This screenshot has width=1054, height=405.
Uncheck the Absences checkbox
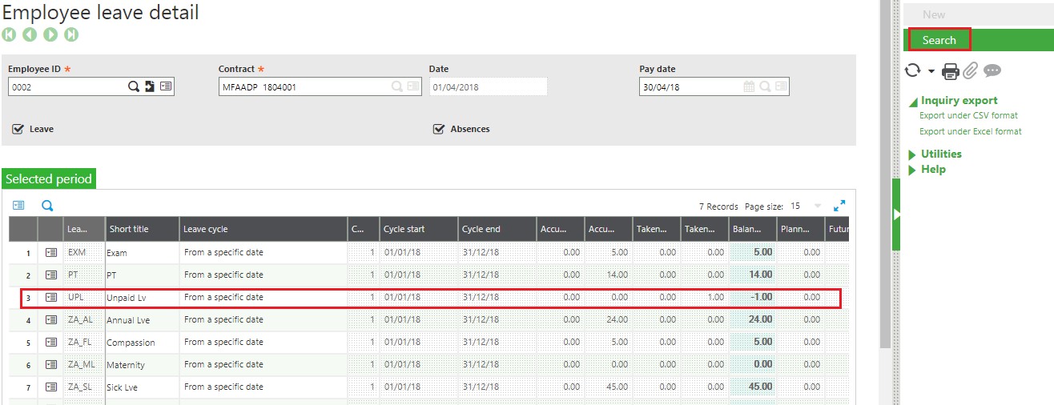[438, 129]
